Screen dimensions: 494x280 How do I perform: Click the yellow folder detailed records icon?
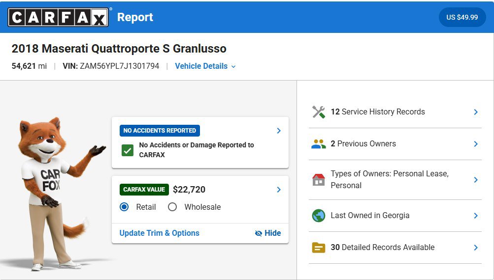click(319, 248)
